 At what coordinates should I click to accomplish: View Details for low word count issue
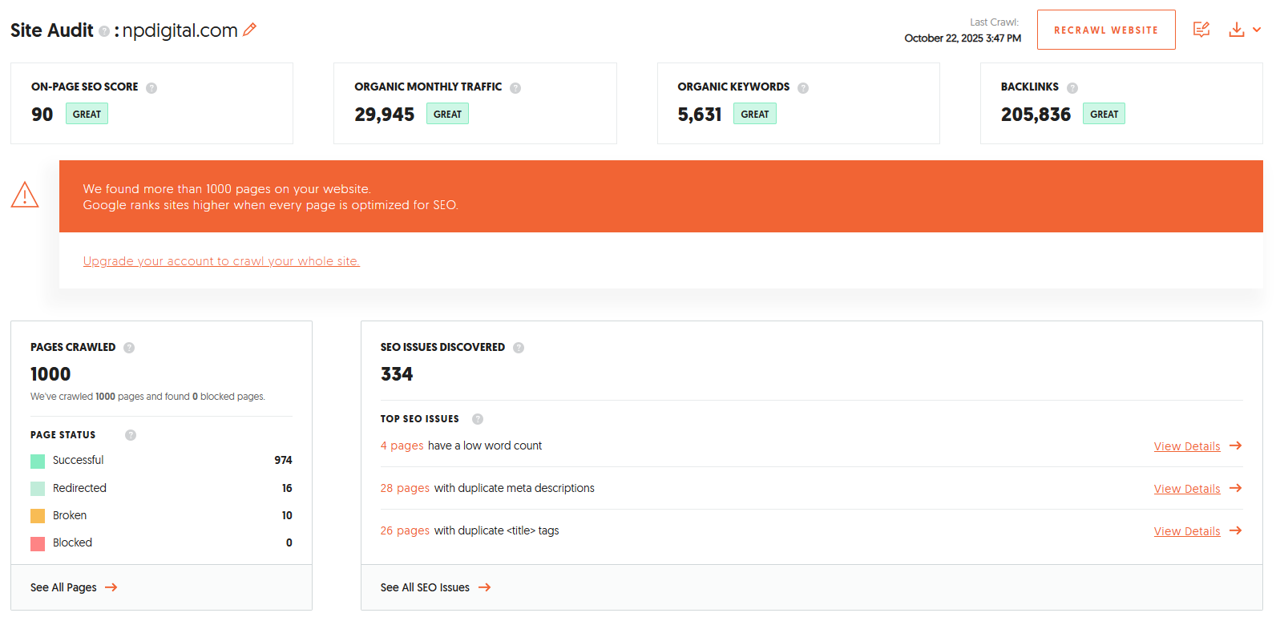[1187, 446]
